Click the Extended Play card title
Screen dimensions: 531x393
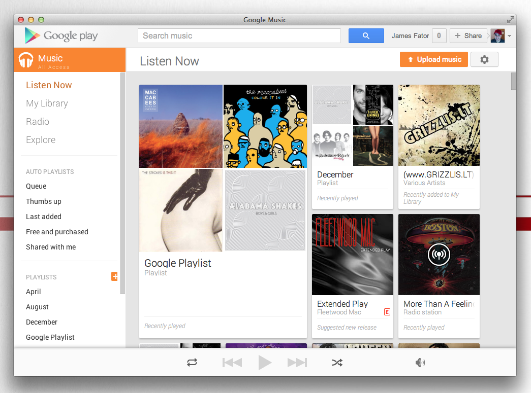click(x=342, y=304)
